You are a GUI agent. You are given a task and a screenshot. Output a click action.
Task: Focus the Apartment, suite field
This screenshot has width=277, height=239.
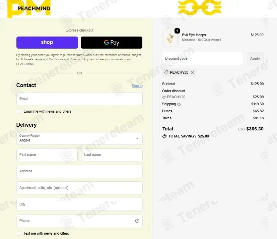tap(79, 188)
